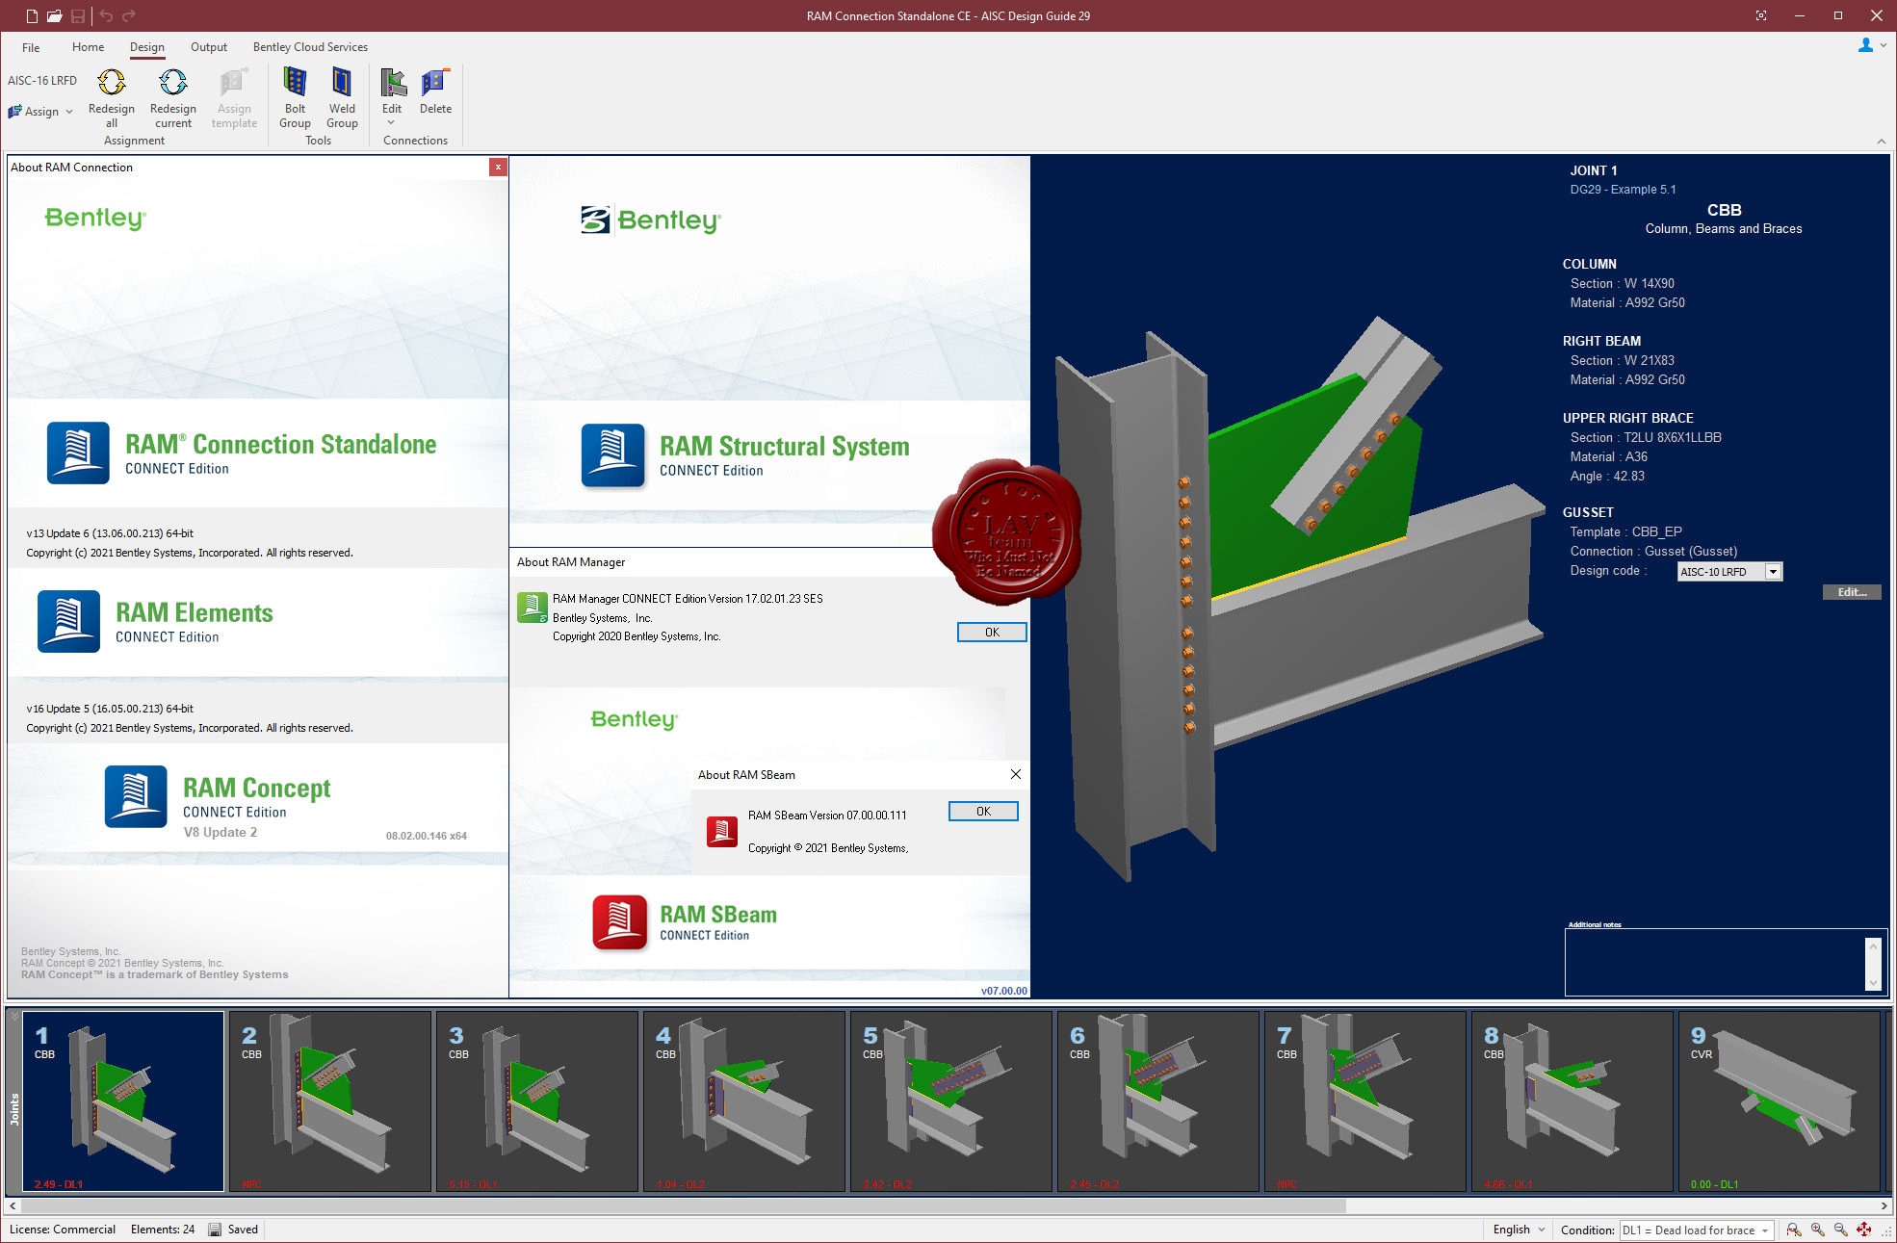
Task: Click the red RAM SBeam logo icon
Action: (620, 922)
